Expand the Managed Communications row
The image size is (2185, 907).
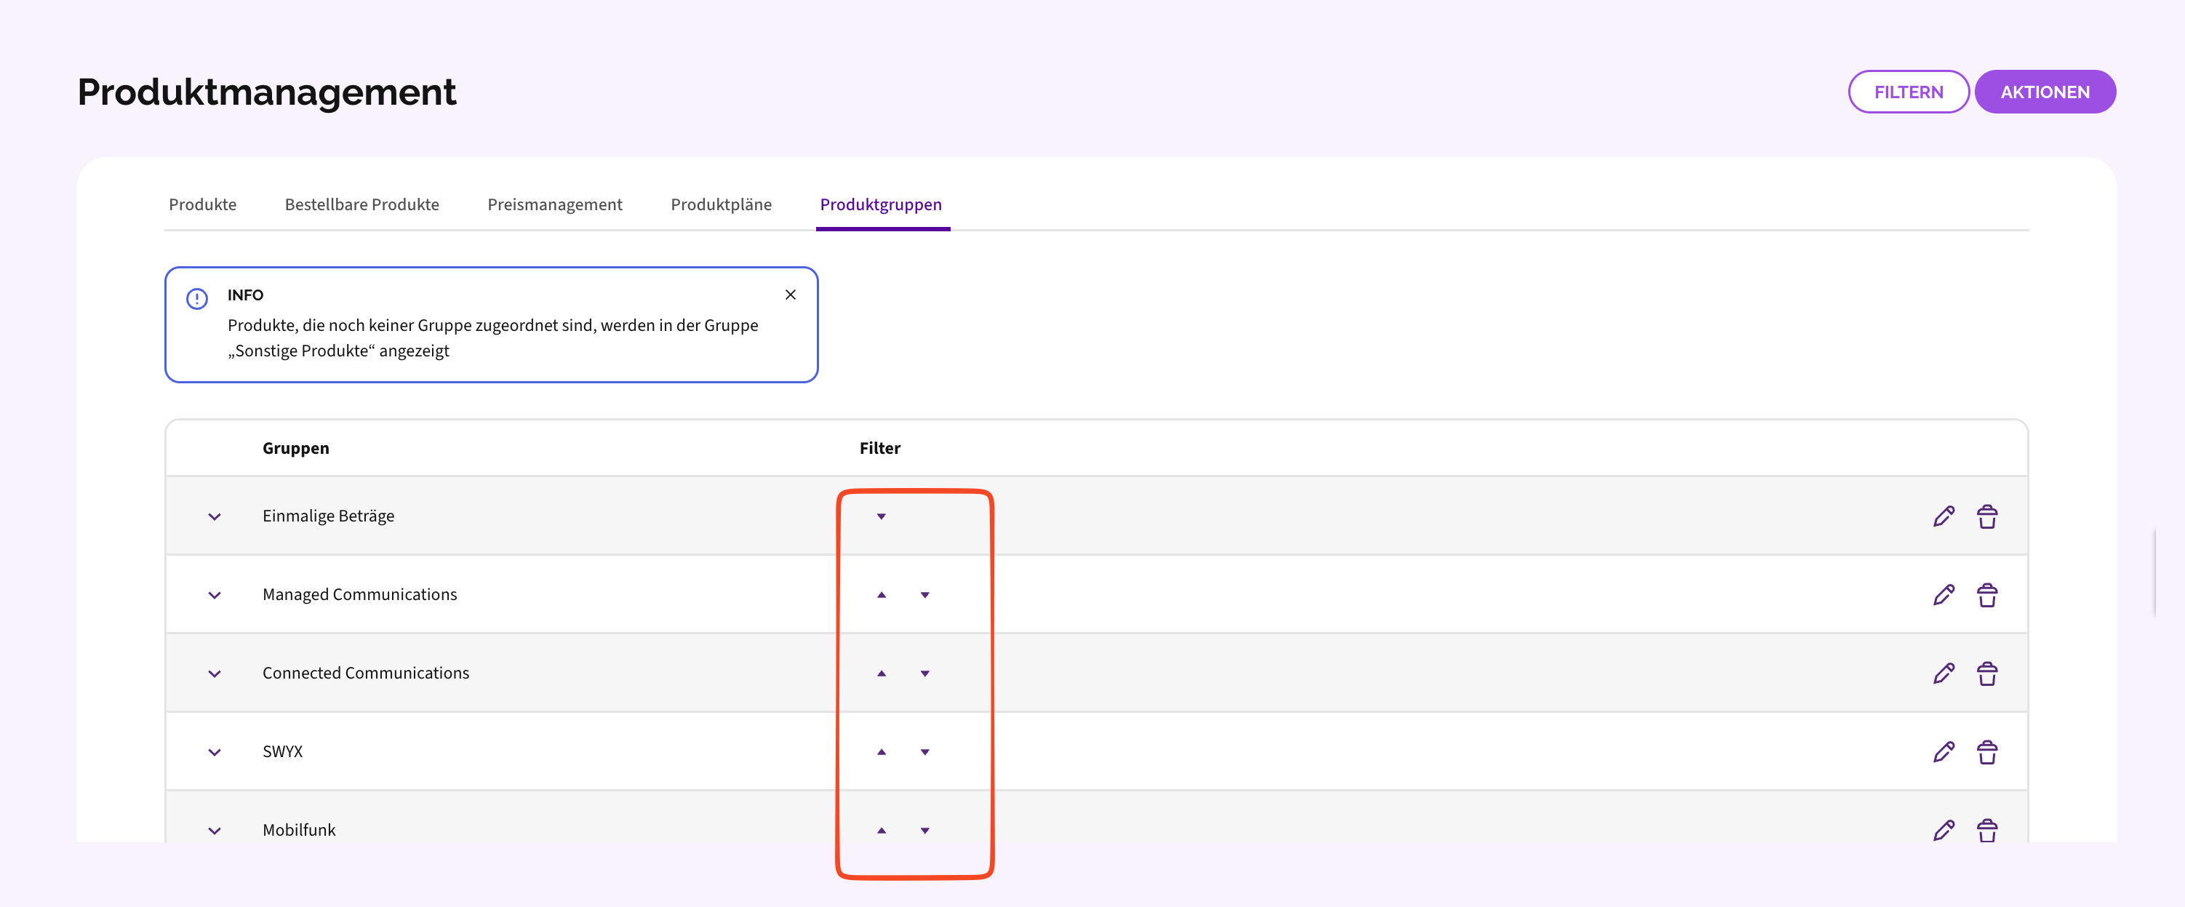pyautogui.click(x=215, y=595)
